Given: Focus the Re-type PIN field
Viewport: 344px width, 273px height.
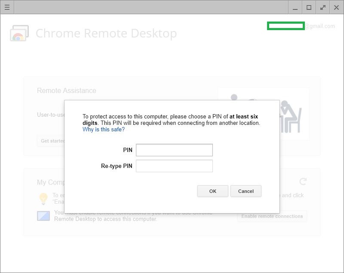Looking at the screenshot, I should tap(174, 166).
